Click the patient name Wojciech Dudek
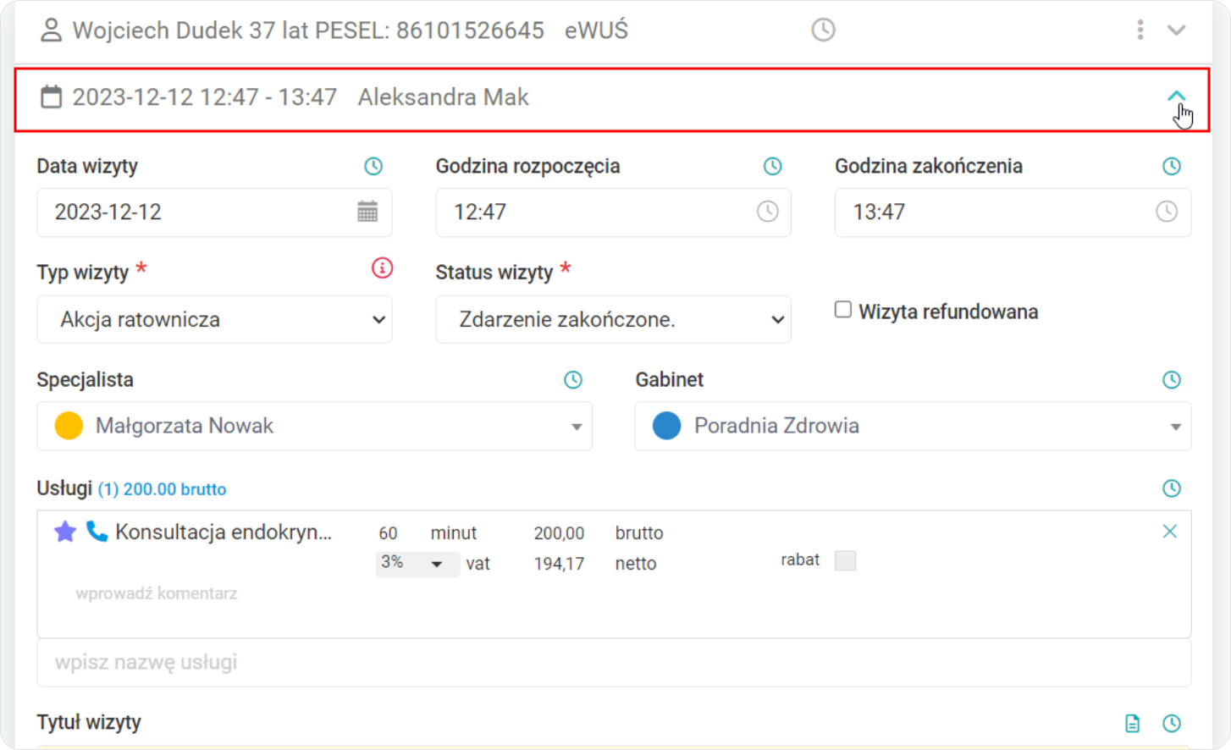 pos(157,30)
